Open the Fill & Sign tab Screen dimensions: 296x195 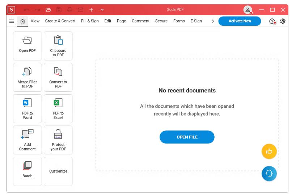[x=90, y=21]
